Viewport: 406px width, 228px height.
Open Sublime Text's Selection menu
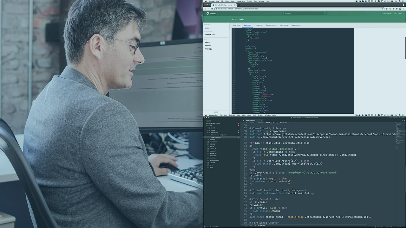pyautogui.click(x=232, y=115)
